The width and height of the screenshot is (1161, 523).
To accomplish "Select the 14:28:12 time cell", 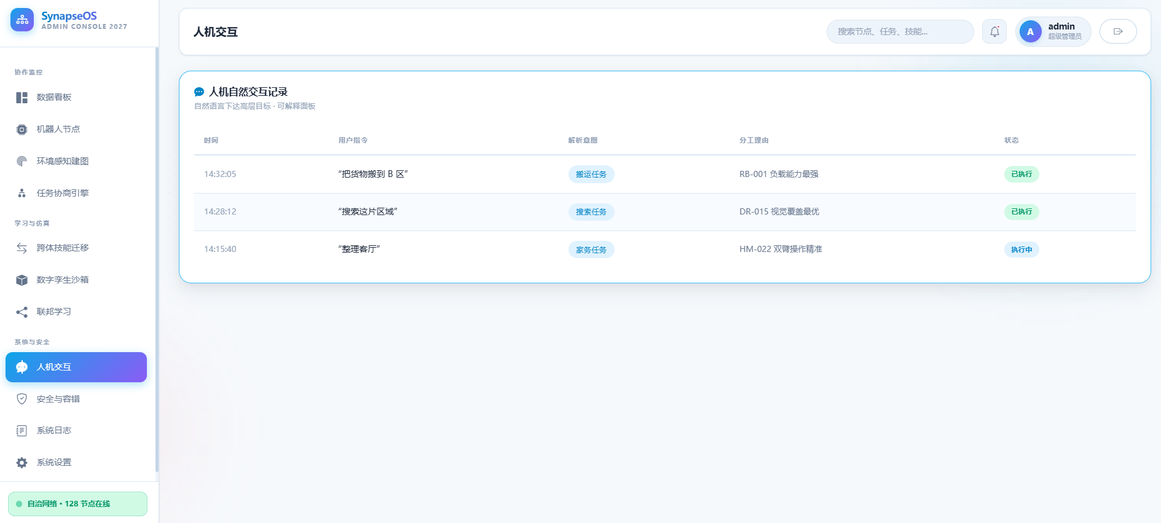I will coord(220,211).
